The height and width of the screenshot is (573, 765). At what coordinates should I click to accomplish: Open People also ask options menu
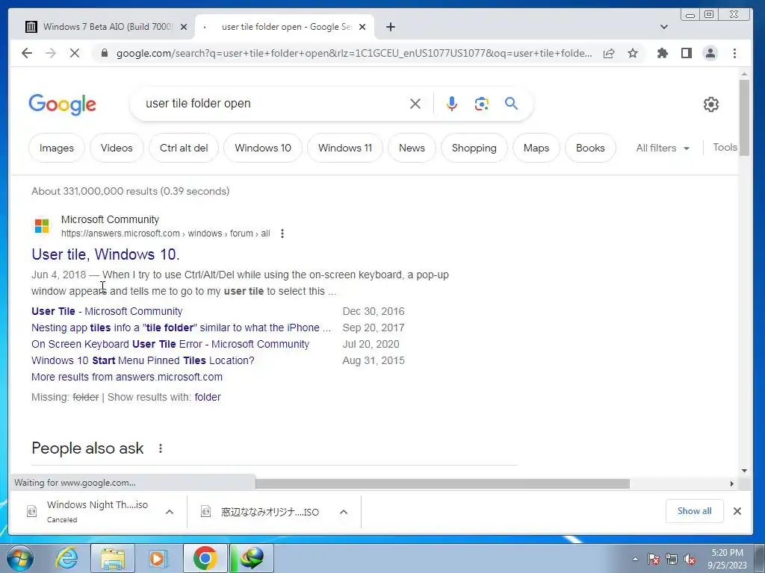point(161,448)
